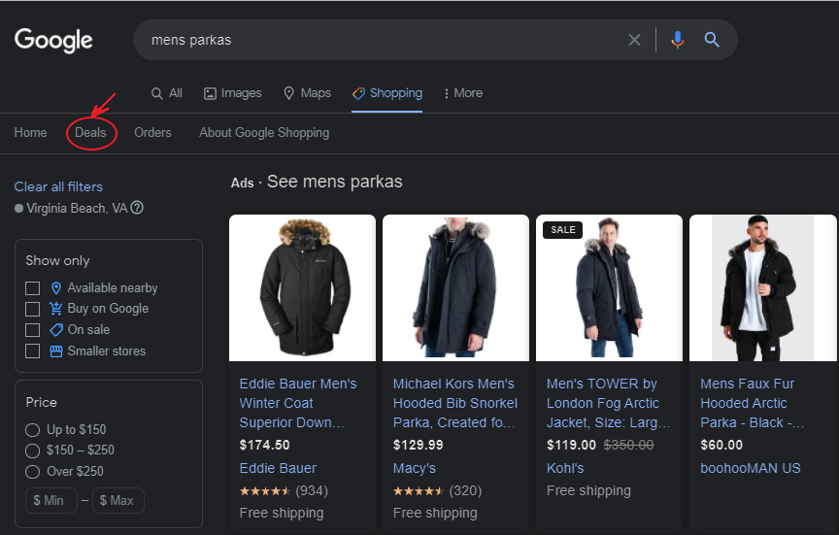Click the Virginia Beach, VA location
This screenshot has height=535, width=839.
[77, 208]
